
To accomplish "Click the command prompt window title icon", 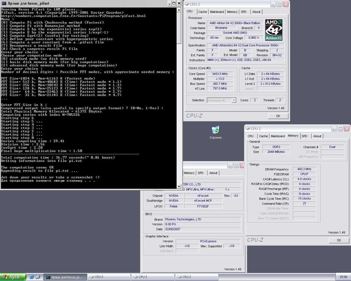I will click(x=4, y=3).
